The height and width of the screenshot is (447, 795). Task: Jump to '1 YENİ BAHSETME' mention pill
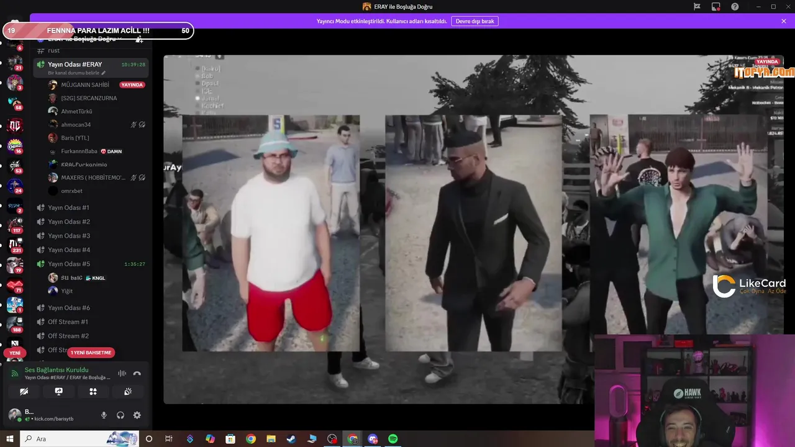tap(91, 353)
